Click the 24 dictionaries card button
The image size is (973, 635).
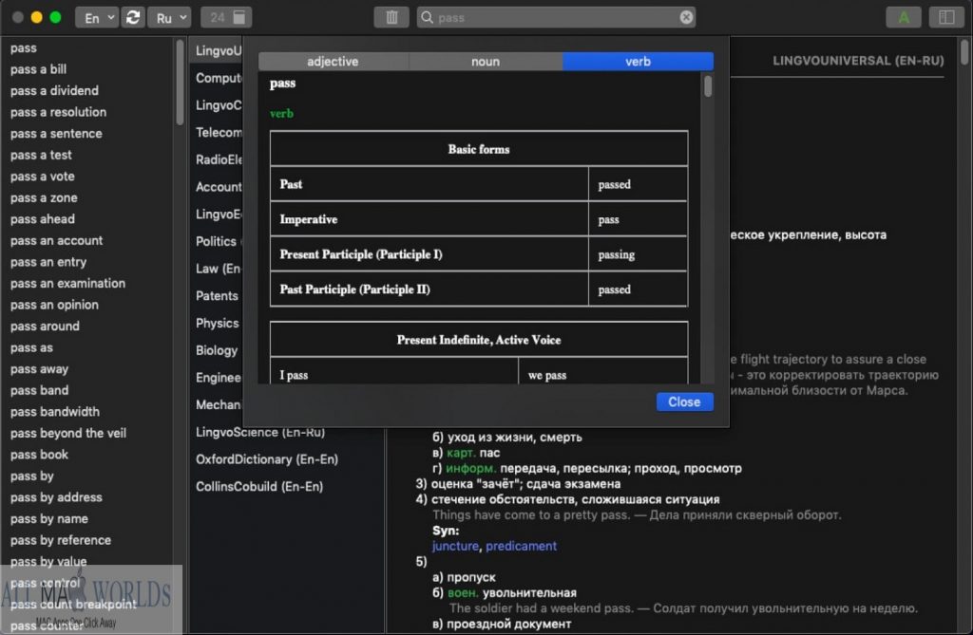click(x=226, y=17)
